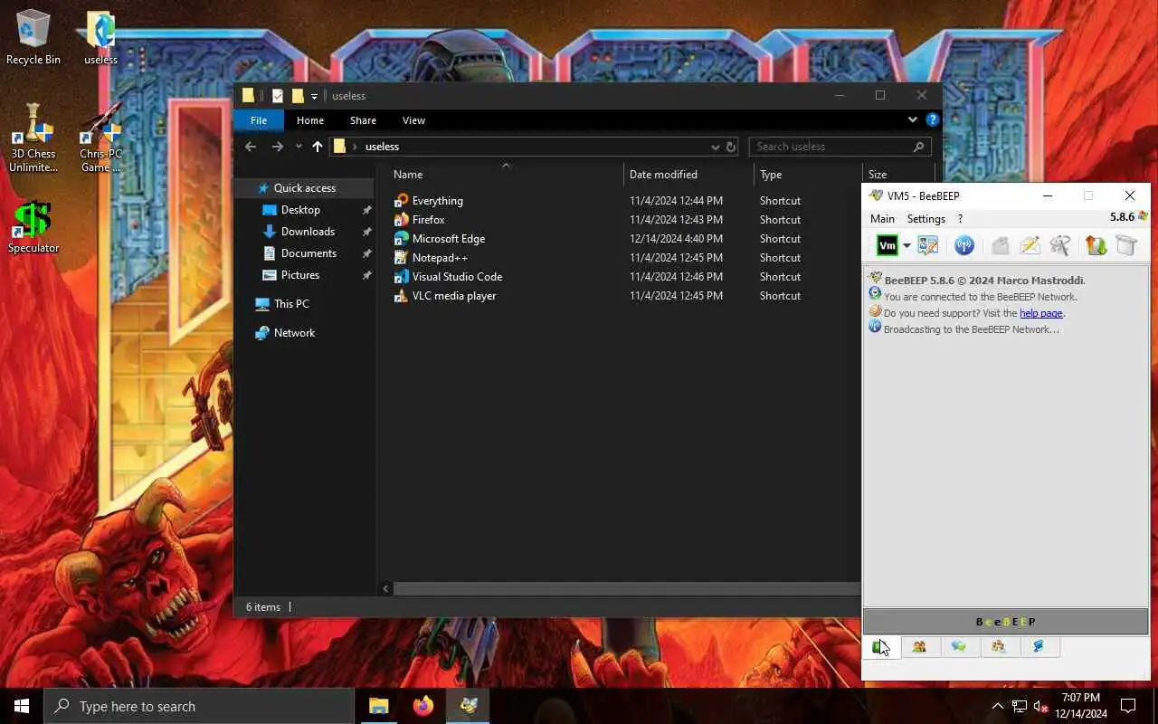
Task: Follow the help page link
Action: tap(1041, 313)
